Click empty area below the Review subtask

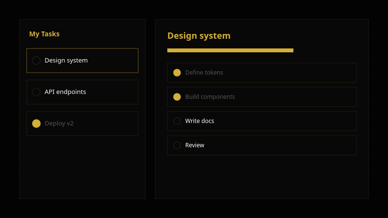coord(262,177)
